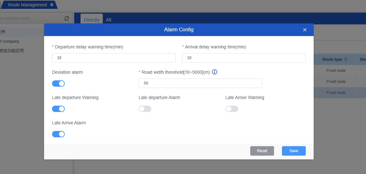Select the Route Management tab
The height and width of the screenshot is (174, 366).
click(27, 5)
